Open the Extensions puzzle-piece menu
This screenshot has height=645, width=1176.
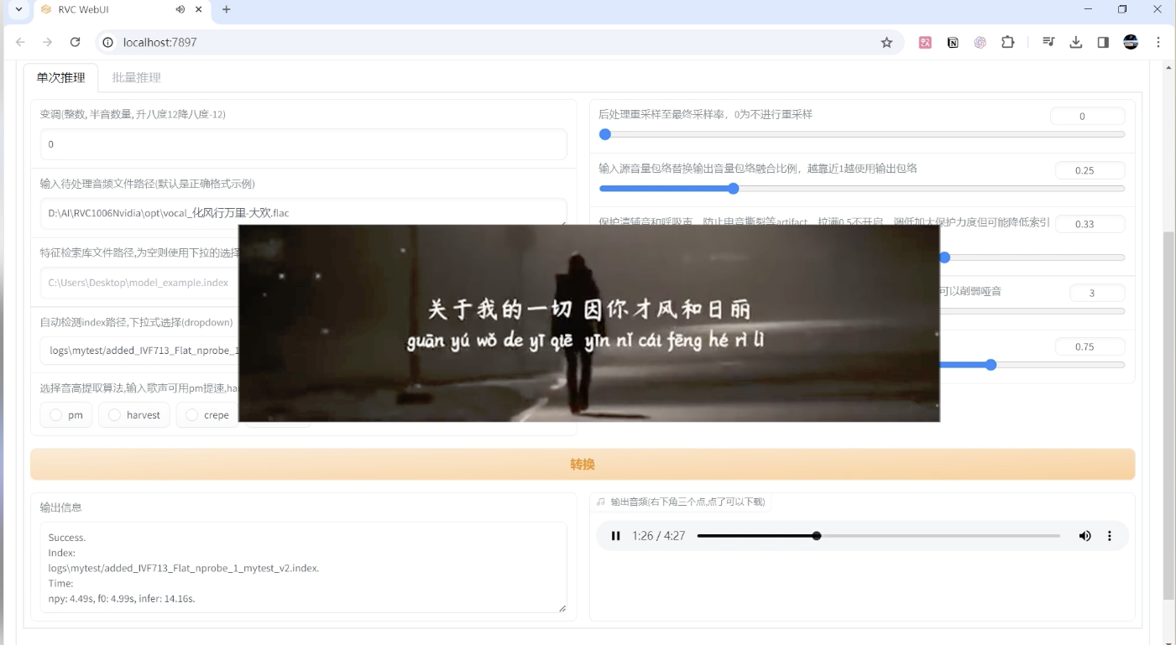(1008, 43)
